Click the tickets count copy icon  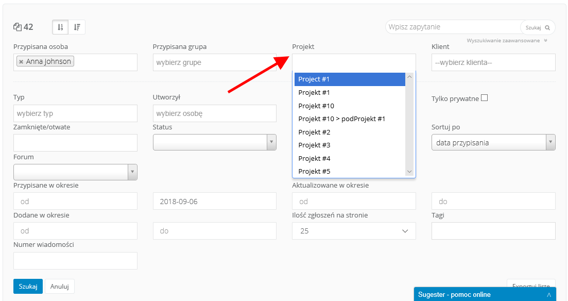tap(18, 27)
